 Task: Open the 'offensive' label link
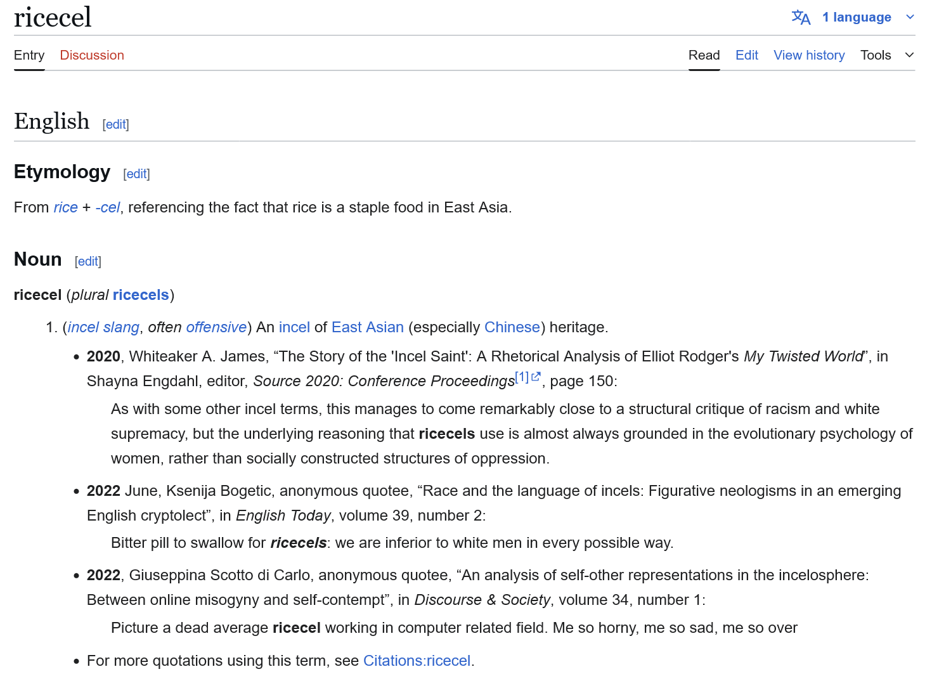(216, 327)
